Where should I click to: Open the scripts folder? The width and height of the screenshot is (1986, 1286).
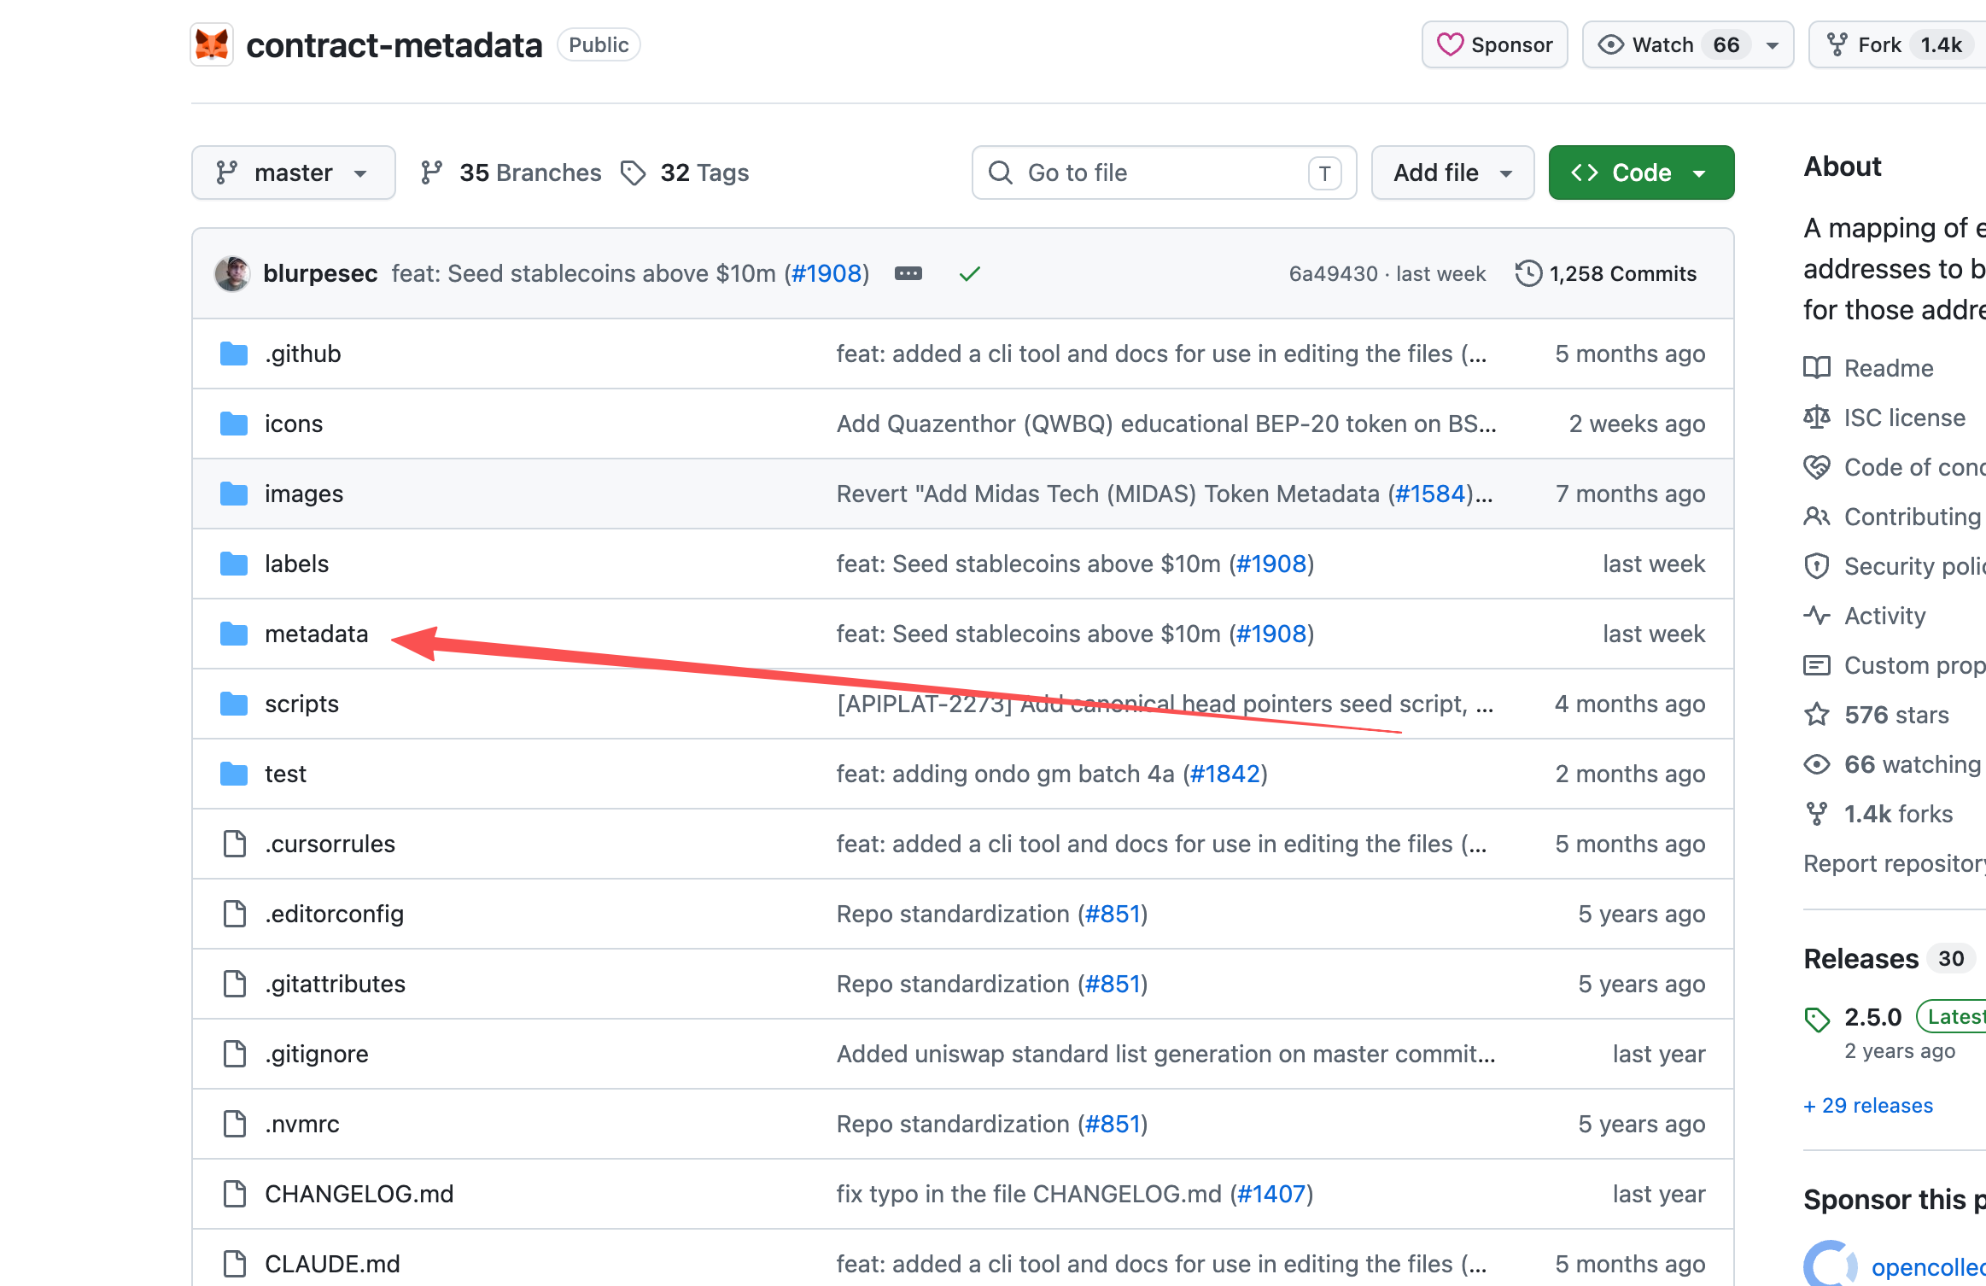[301, 704]
